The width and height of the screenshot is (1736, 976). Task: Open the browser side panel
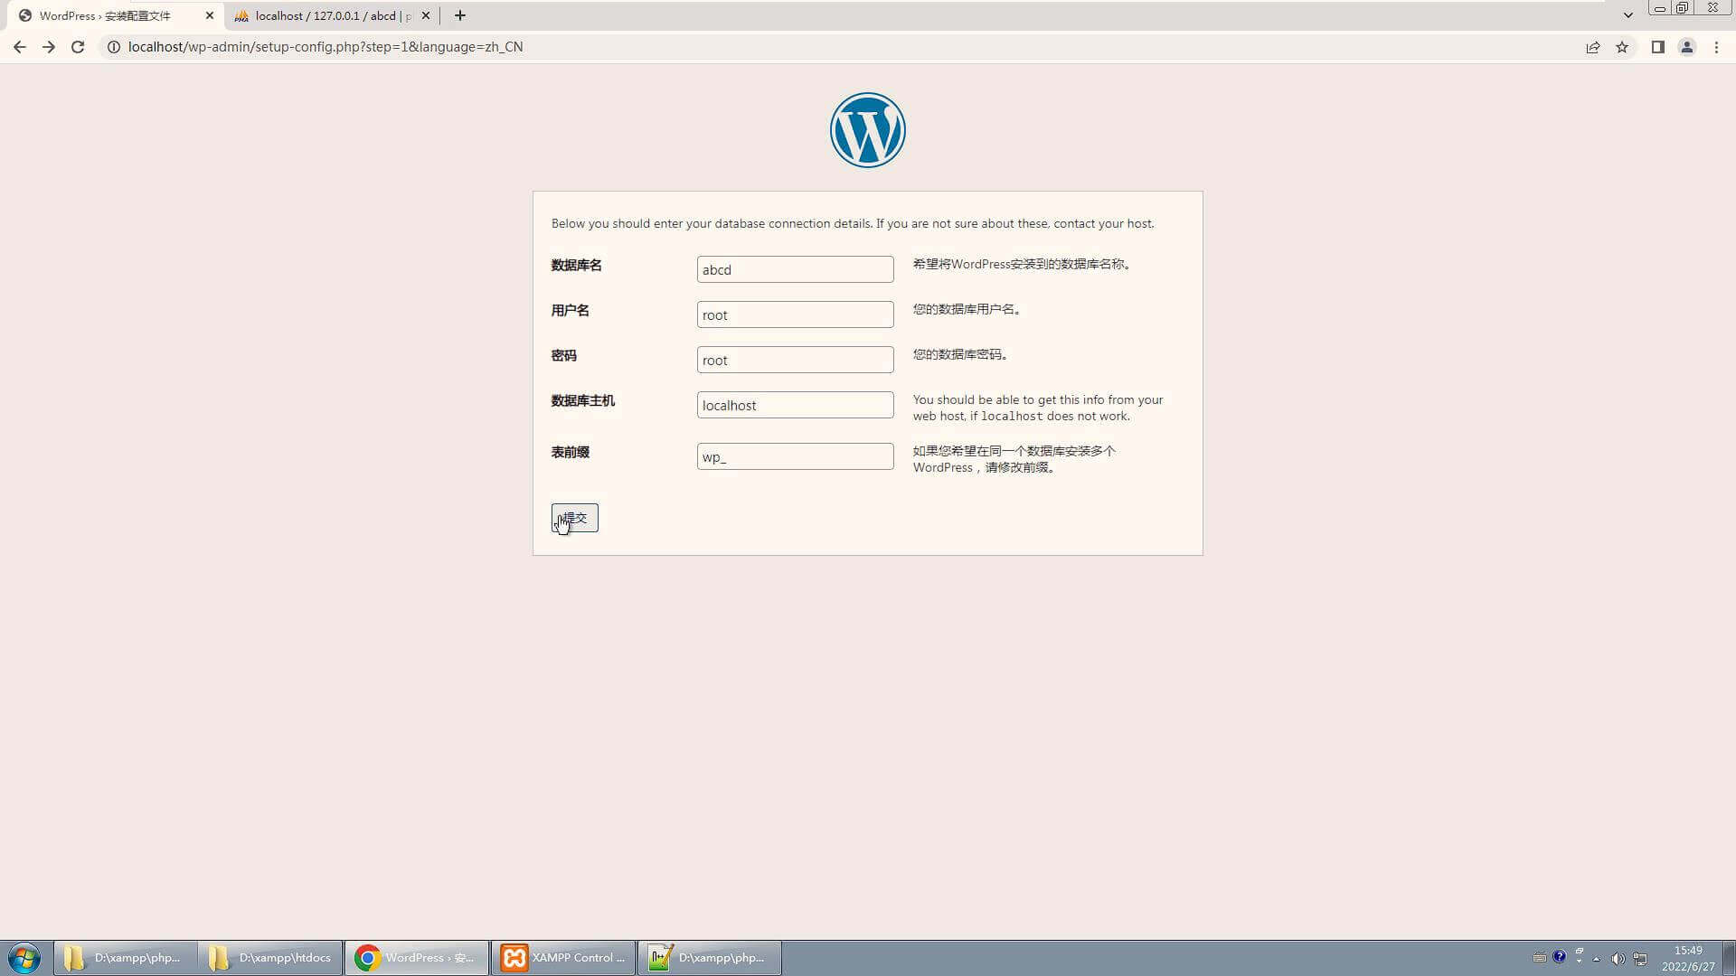click(x=1657, y=47)
